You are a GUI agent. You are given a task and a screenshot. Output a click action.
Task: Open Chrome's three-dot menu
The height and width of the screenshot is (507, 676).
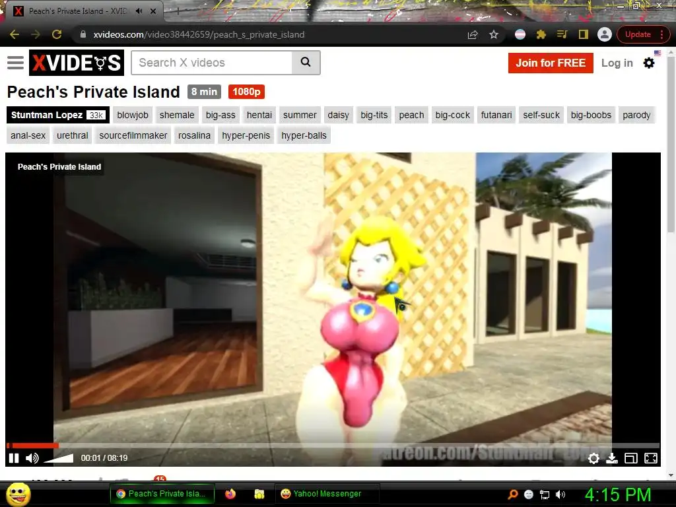661,34
